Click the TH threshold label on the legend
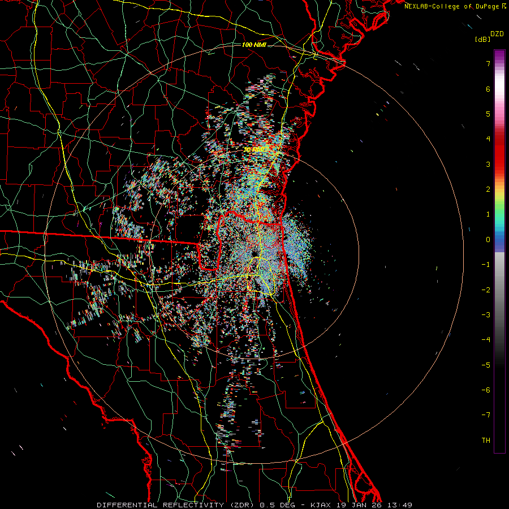 (486, 440)
